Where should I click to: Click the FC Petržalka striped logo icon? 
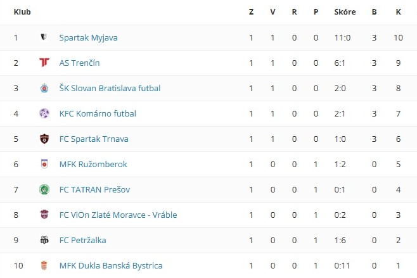[x=44, y=240]
